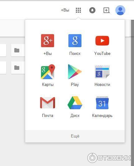This screenshot has height=166, width=134.
Task: Open the account profile avatar menu
Action: [x=120, y=10]
